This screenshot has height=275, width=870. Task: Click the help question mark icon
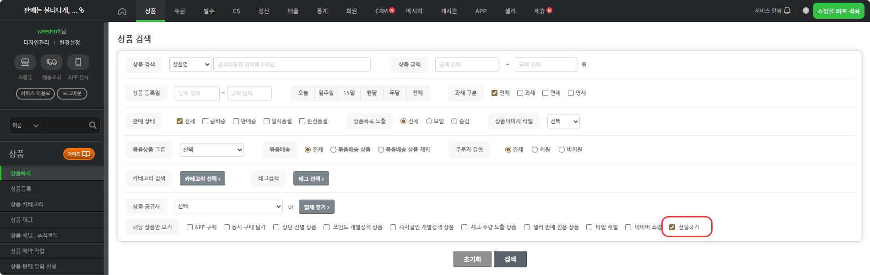(806, 11)
